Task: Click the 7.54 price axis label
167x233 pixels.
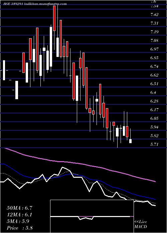Action: pyautogui.click(x=154, y=6)
